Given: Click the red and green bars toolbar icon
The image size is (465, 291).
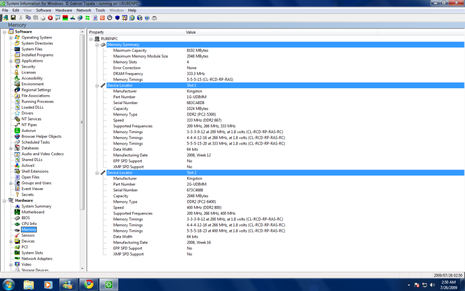Looking at the screenshot, I should point(65,18).
